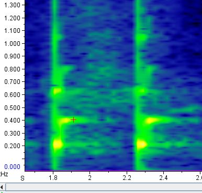
Task: Click the yellow peak at 0.400 kHz after 2.3 s
Action: [x=151, y=120]
